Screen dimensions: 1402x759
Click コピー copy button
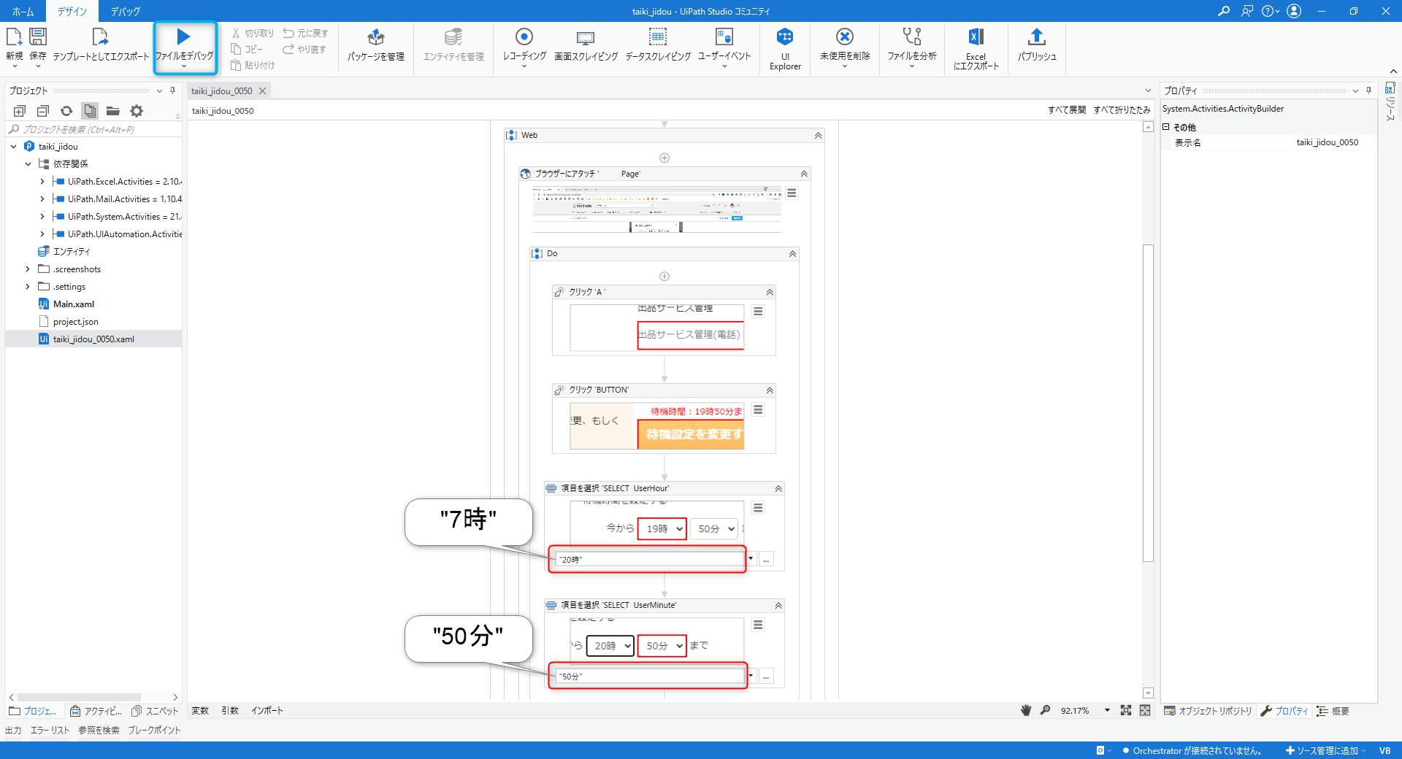pos(247,50)
